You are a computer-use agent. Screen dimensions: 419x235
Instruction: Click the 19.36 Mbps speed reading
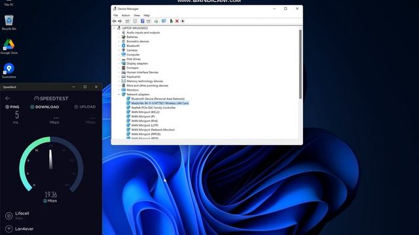point(51,196)
